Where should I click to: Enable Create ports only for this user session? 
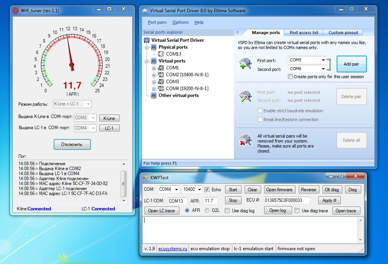pos(291,77)
